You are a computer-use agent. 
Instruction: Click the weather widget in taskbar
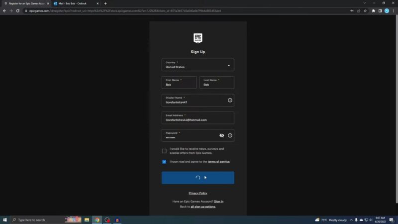[331, 220]
